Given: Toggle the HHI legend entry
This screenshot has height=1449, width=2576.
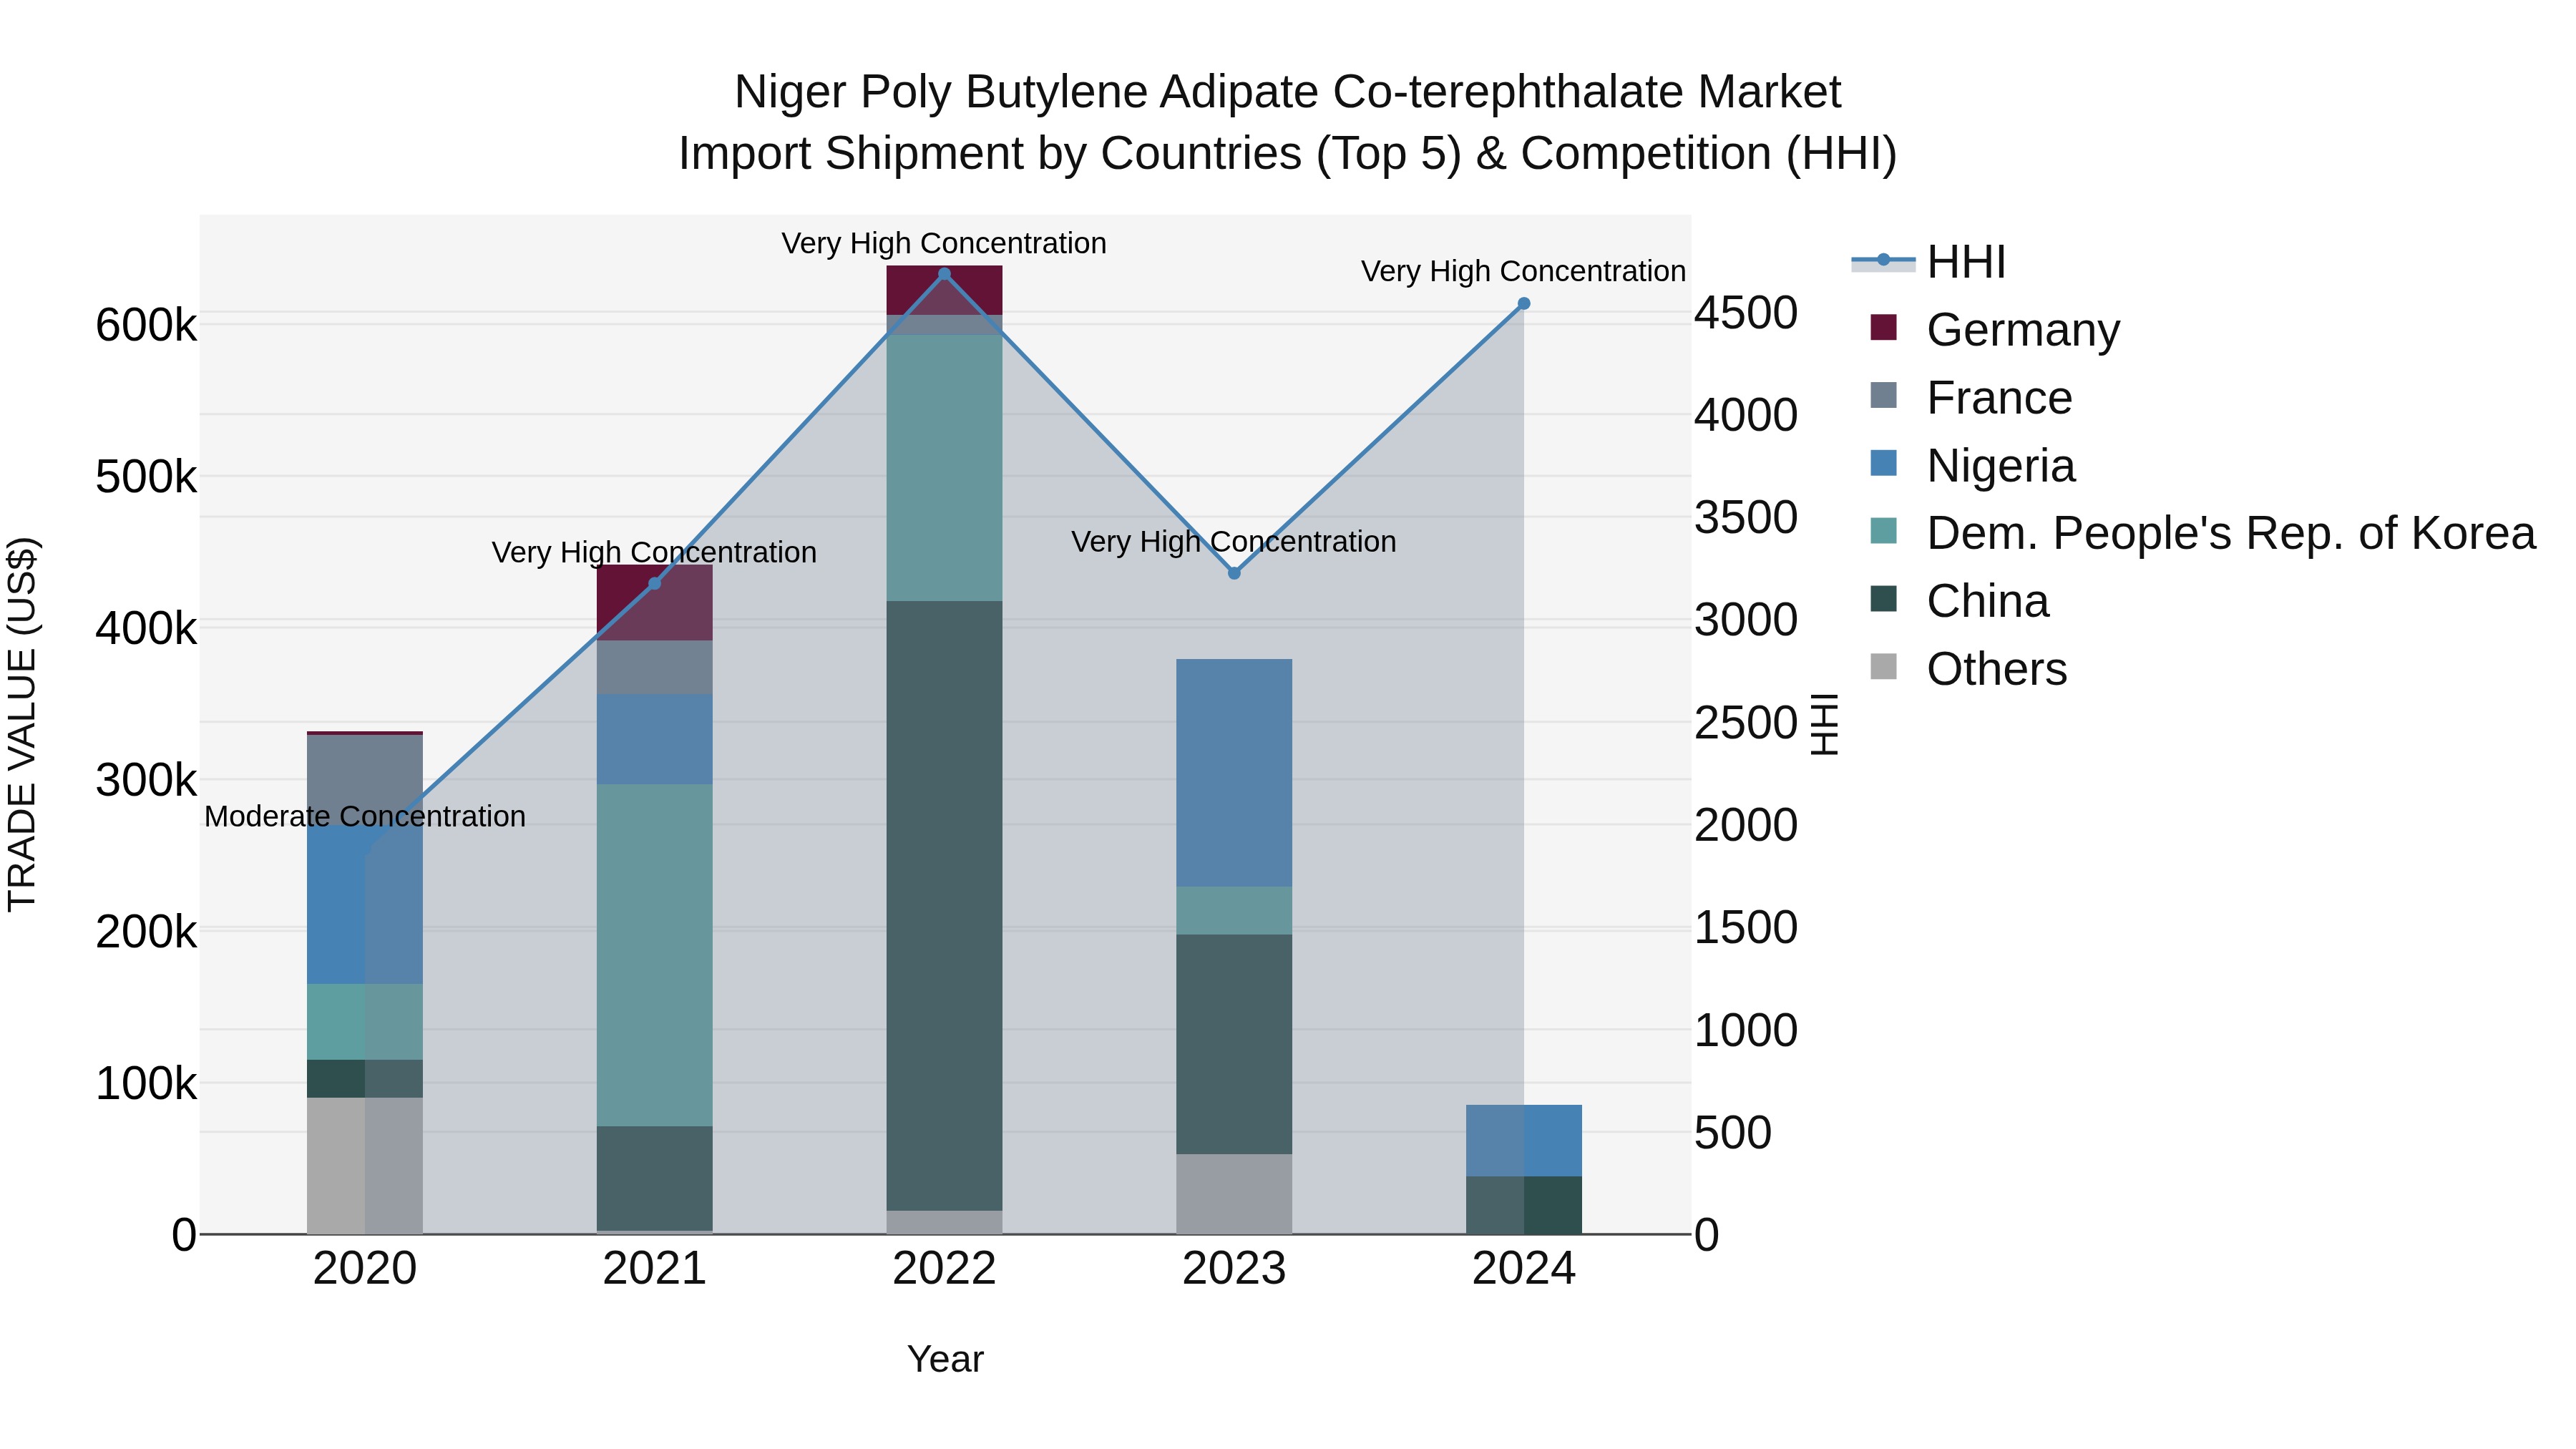Looking at the screenshot, I should pyautogui.click(x=1930, y=262).
